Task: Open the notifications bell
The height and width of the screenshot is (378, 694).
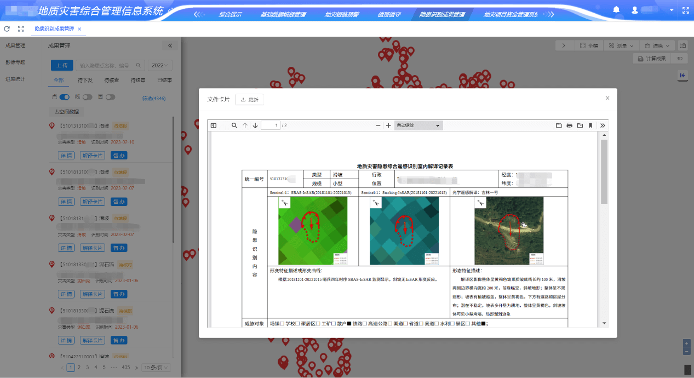Action: point(616,10)
